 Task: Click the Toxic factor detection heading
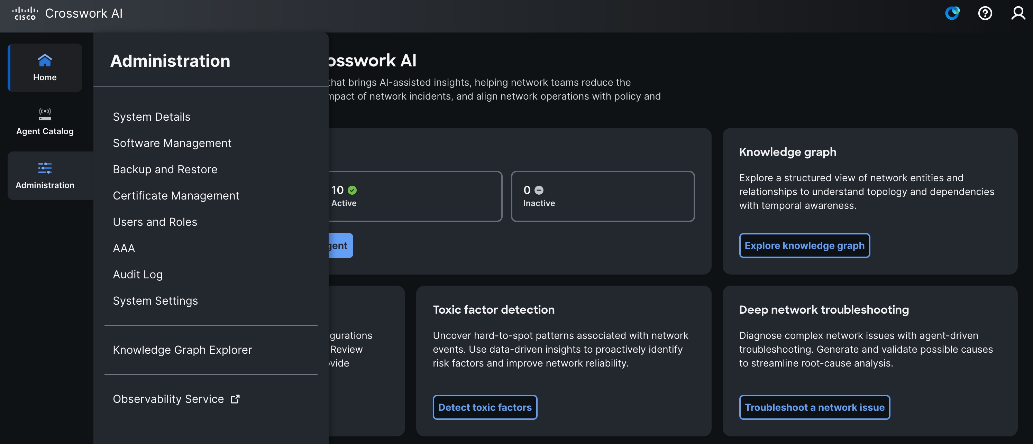pos(494,309)
